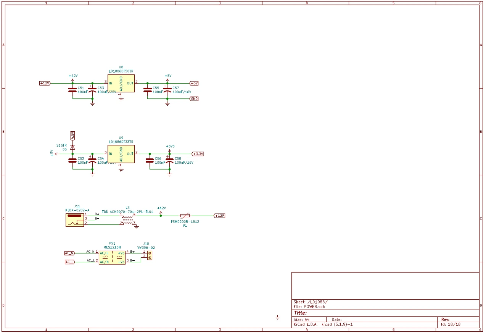
Task: Click the File: POWER.sch title block text
Action: pos(309,307)
